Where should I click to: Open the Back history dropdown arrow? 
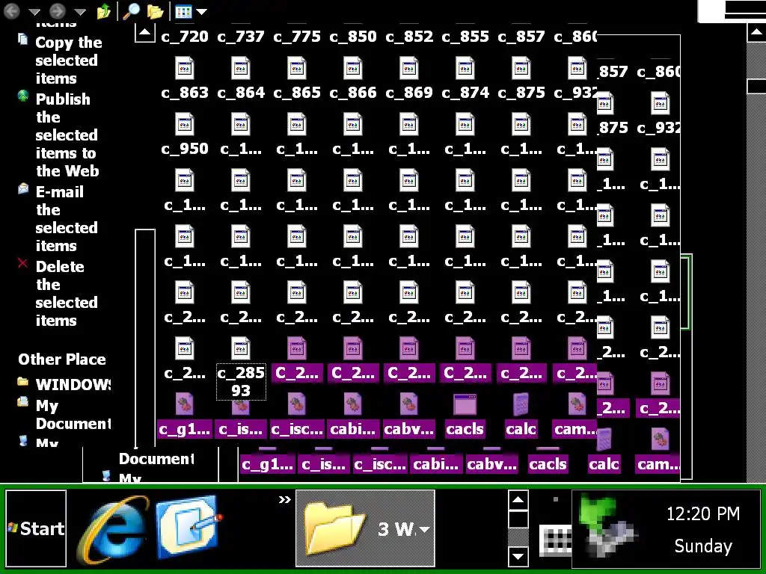34,11
